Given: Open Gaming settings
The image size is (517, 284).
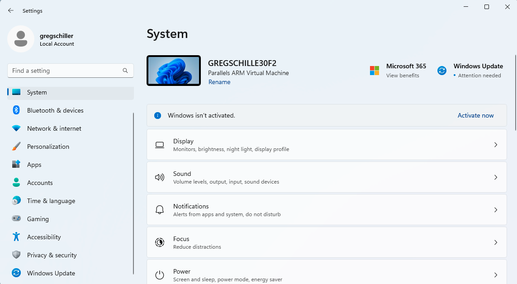Looking at the screenshot, I should click(x=38, y=219).
